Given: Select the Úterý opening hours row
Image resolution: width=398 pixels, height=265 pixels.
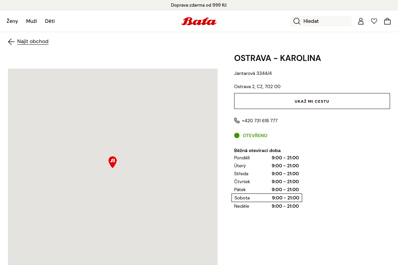Looking at the screenshot, I should click(x=267, y=166).
